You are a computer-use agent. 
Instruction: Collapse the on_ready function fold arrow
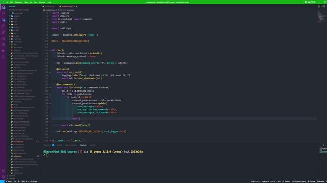pos(50,72)
